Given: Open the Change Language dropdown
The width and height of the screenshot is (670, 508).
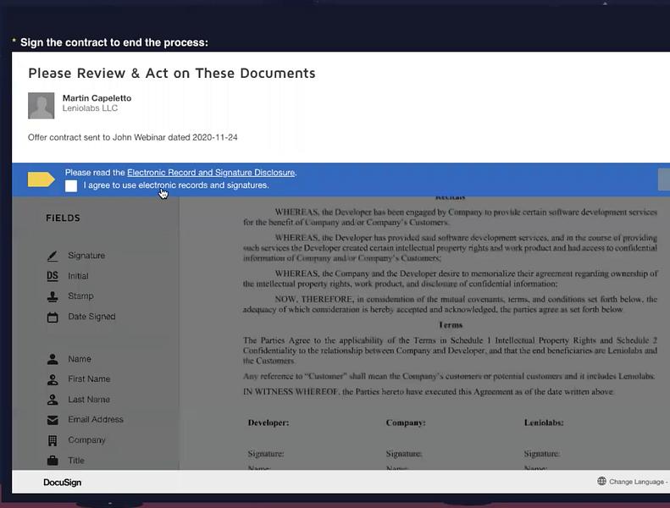Looking at the screenshot, I should 638,482.
